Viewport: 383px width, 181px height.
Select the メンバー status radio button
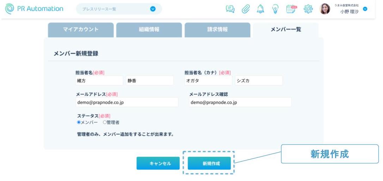79,123
